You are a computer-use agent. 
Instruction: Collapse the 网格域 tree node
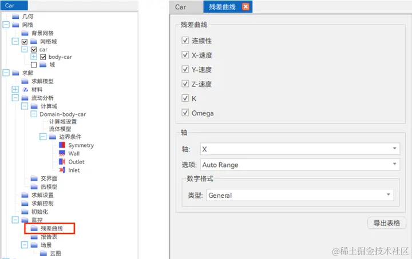(x=15, y=41)
